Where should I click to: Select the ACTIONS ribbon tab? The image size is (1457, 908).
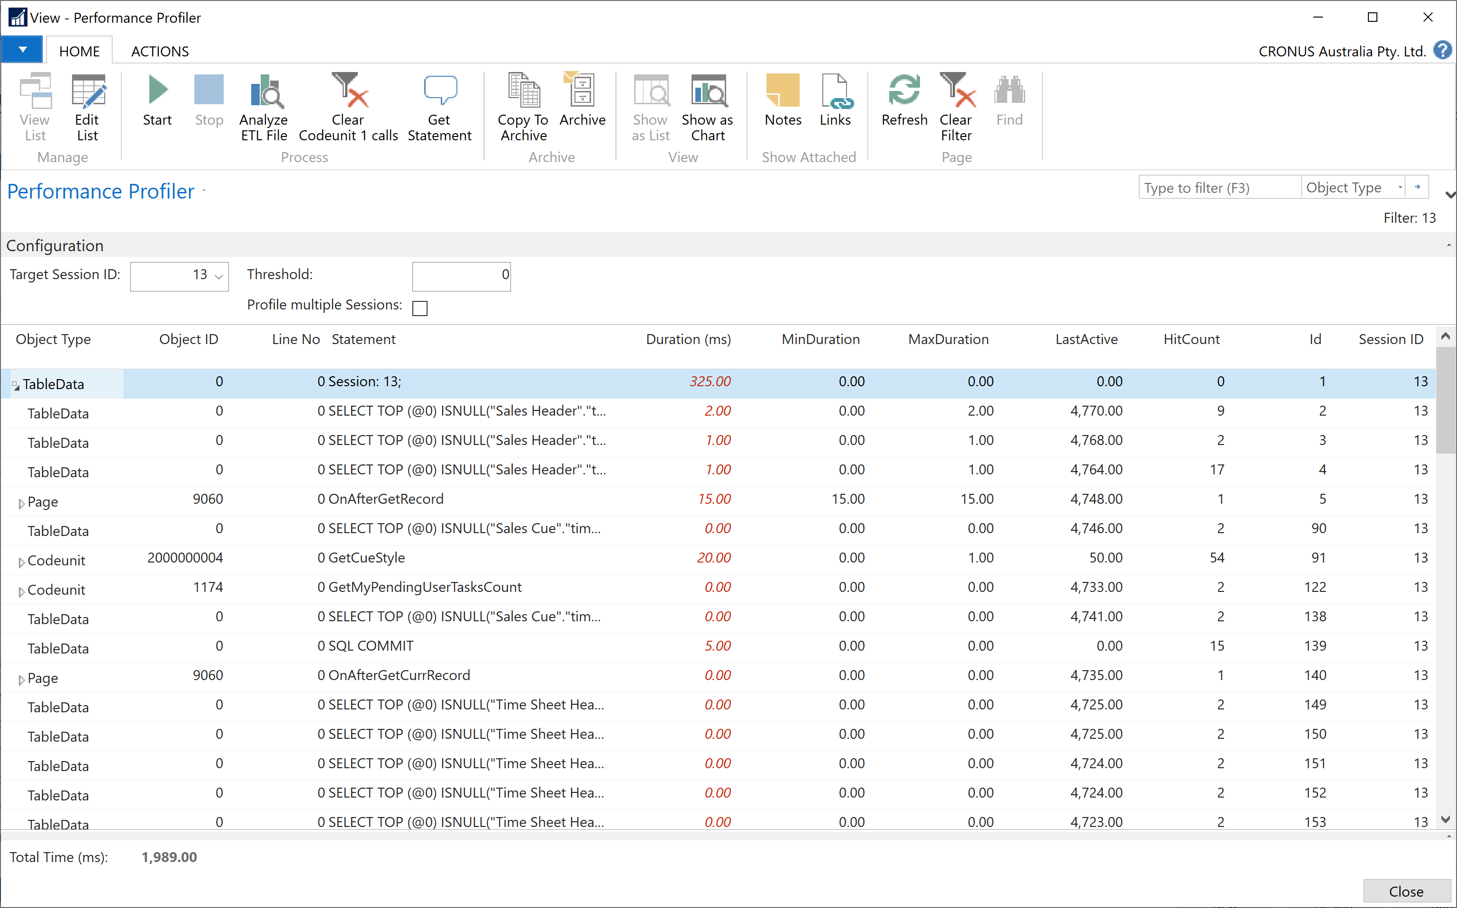(x=161, y=50)
